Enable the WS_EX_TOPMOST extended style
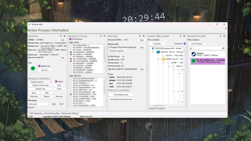This screenshot has height=141, width=251. pos(71,83)
